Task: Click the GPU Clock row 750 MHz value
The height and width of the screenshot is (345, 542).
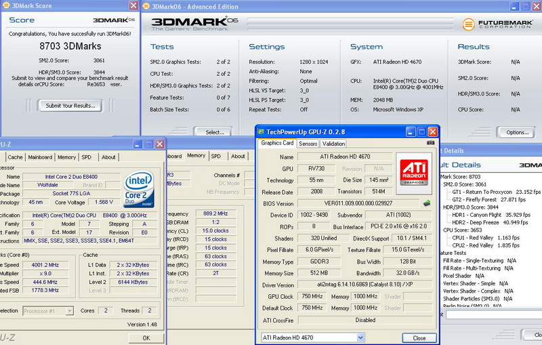Action: click(x=312, y=296)
